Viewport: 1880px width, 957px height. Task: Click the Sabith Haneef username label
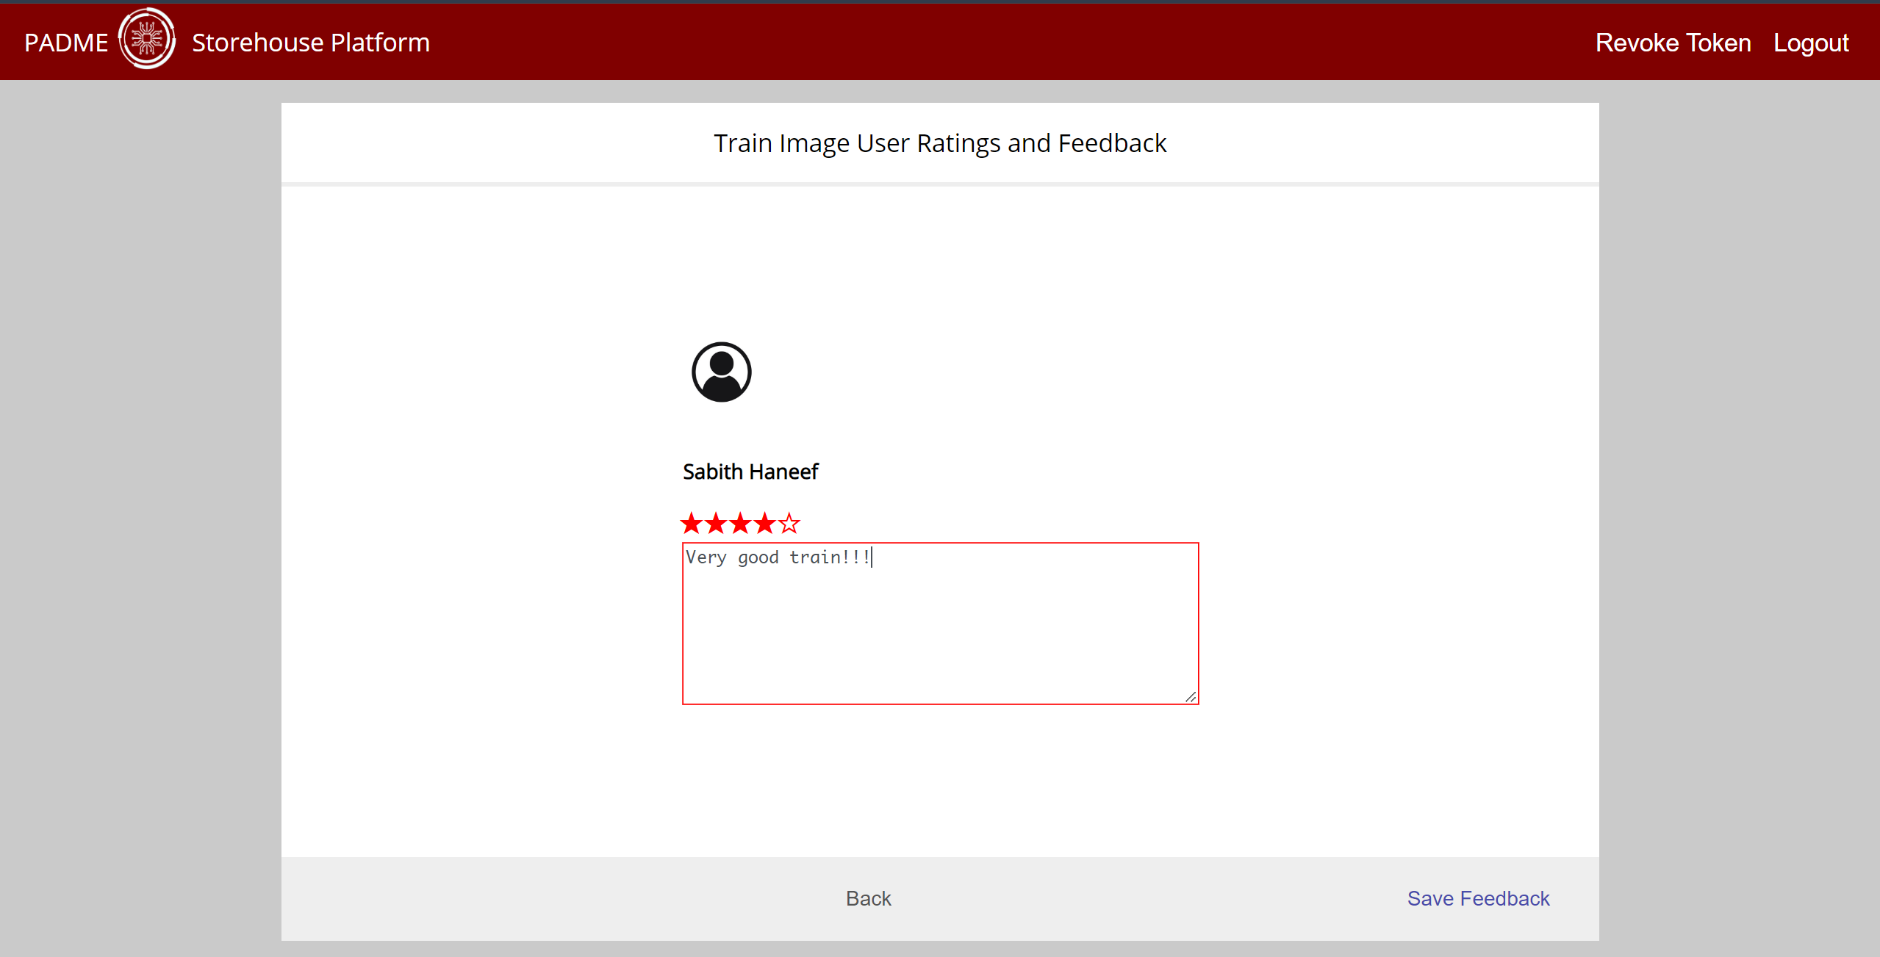click(x=750, y=472)
